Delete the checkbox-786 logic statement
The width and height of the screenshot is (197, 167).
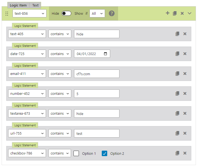click(185, 153)
